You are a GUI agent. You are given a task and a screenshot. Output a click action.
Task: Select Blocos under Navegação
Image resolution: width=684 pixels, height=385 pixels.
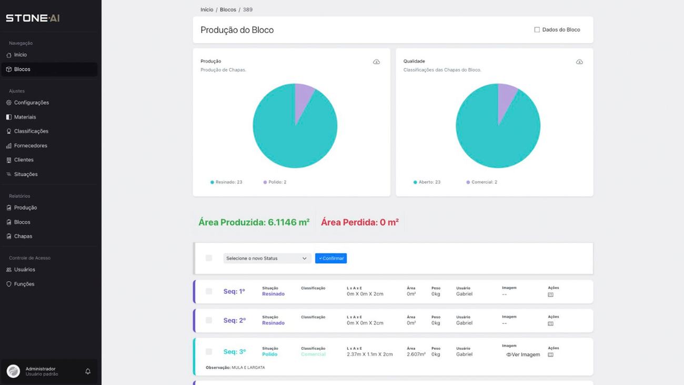point(48,69)
